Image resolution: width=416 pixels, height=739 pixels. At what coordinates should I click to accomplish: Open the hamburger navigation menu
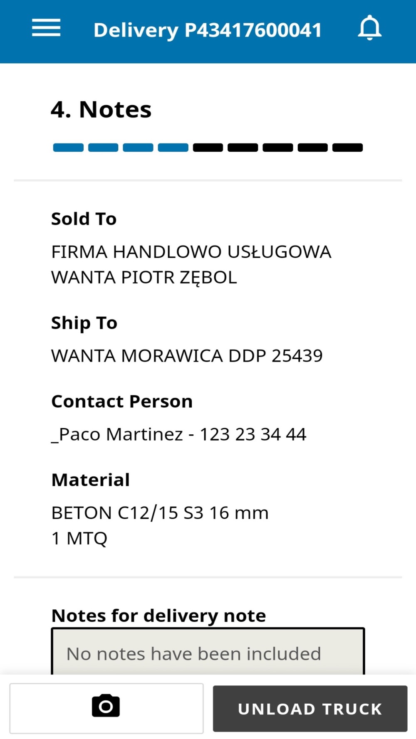pyautogui.click(x=46, y=28)
